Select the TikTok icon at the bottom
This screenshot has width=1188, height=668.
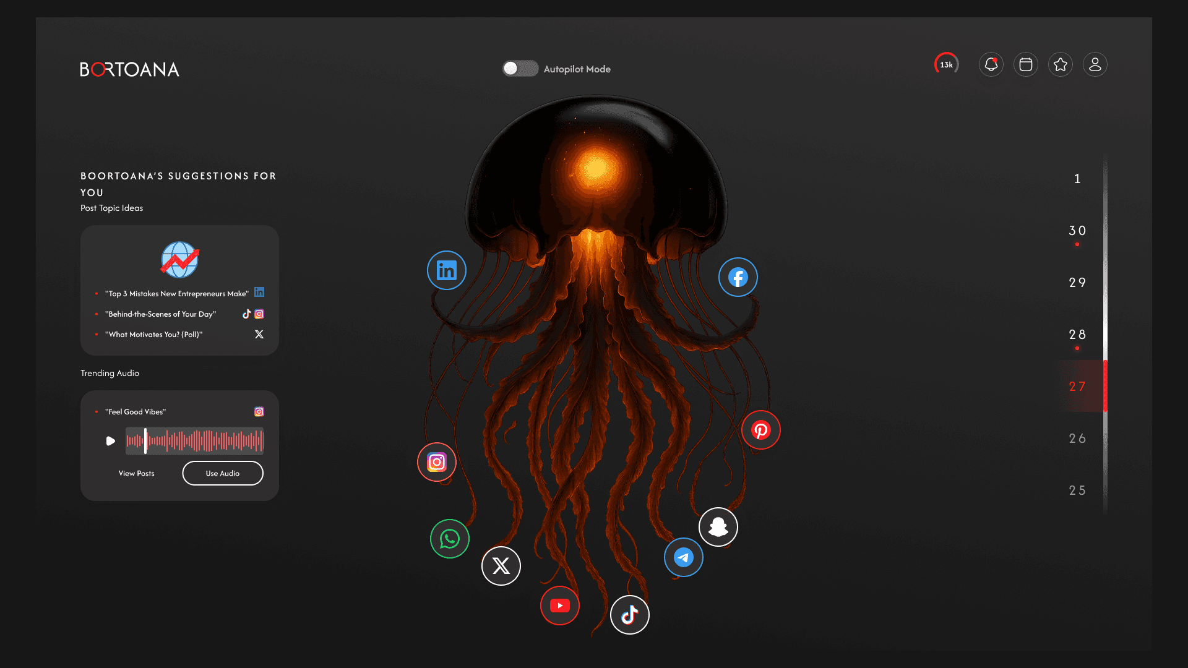pos(629,615)
